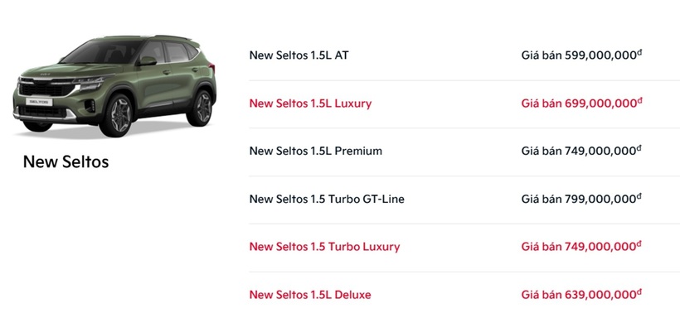Click the car's side mirror
The height and width of the screenshot is (318, 680).
[x=147, y=61]
